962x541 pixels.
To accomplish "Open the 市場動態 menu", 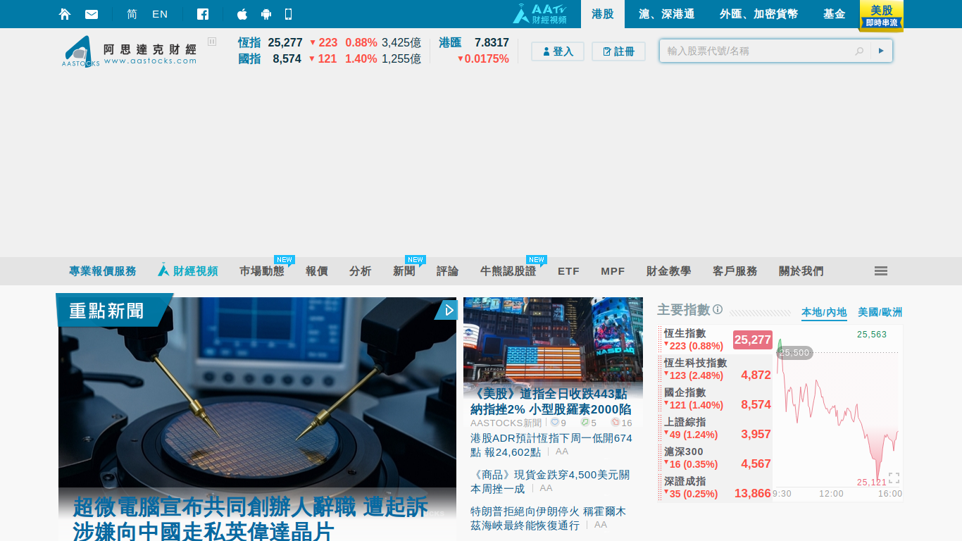I will 262,271.
